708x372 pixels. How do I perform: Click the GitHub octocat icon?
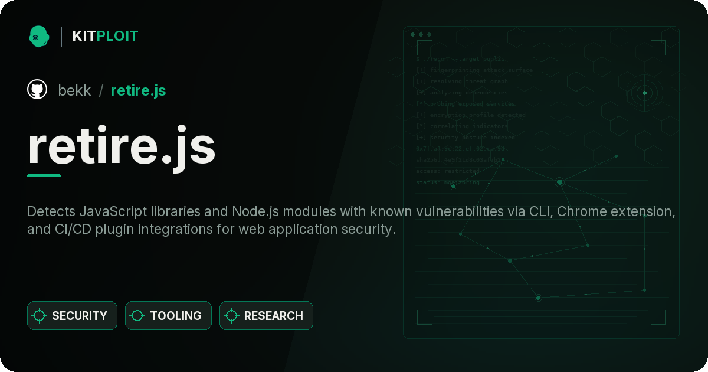(37, 90)
